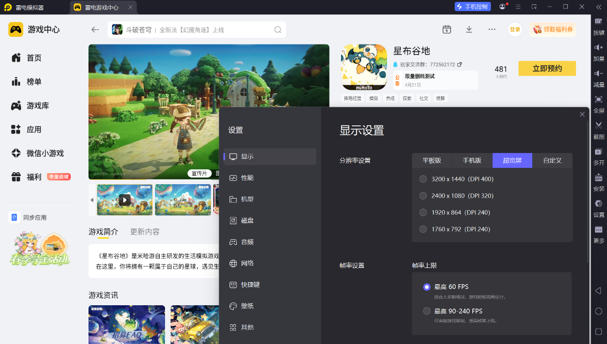This screenshot has width=607, height=344.
Task: Open the key mapping (按键) tool
Action: tap(598, 22)
